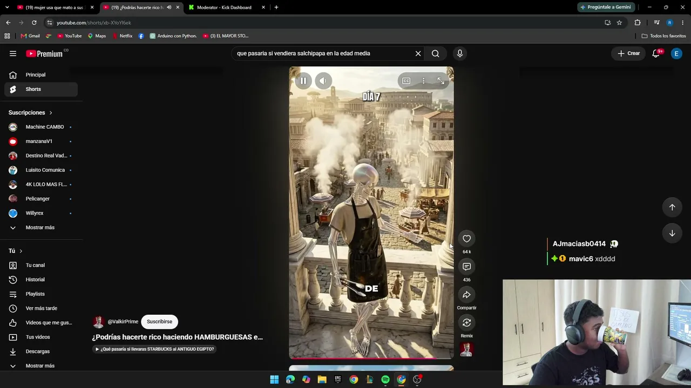Expand subscriptions with Mostrar más
This screenshot has height=388, width=691.
click(41, 227)
